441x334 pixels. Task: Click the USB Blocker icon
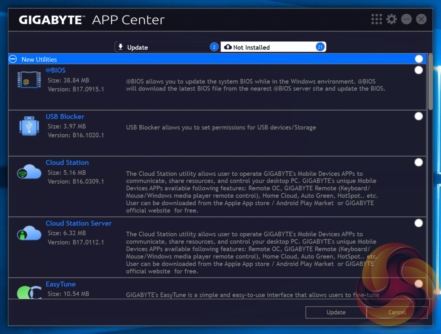(x=29, y=126)
